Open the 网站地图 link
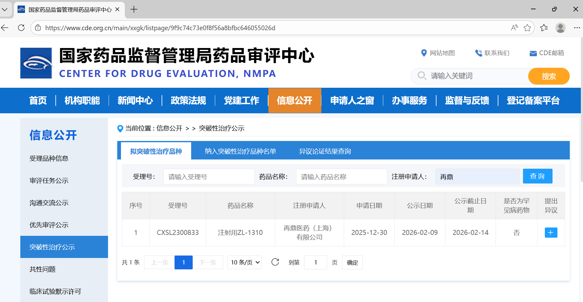This screenshot has width=583, height=302. (x=438, y=53)
